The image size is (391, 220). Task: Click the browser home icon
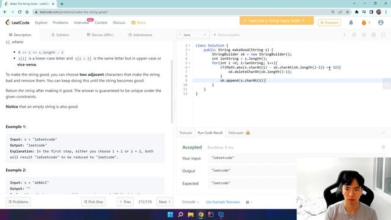pos(27,12)
